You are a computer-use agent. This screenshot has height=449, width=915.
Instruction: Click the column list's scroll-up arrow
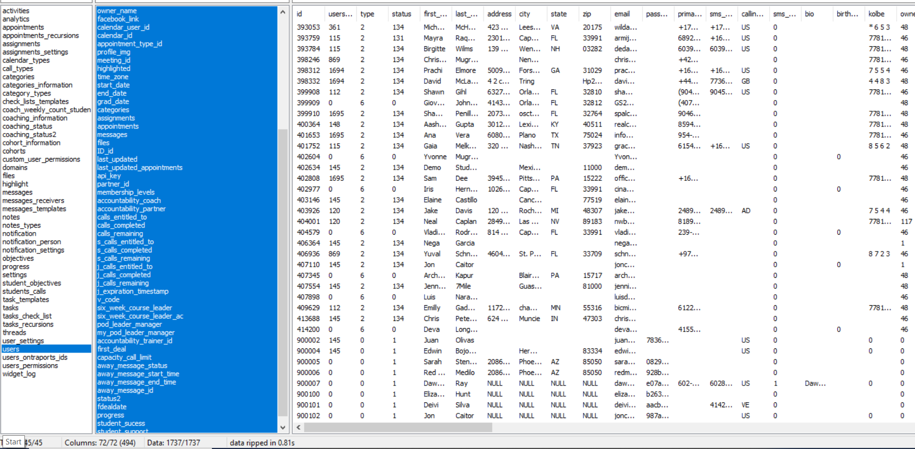[283, 12]
